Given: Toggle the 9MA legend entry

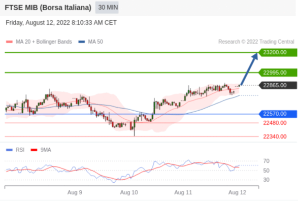Looking at the screenshot, I should point(41,150).
